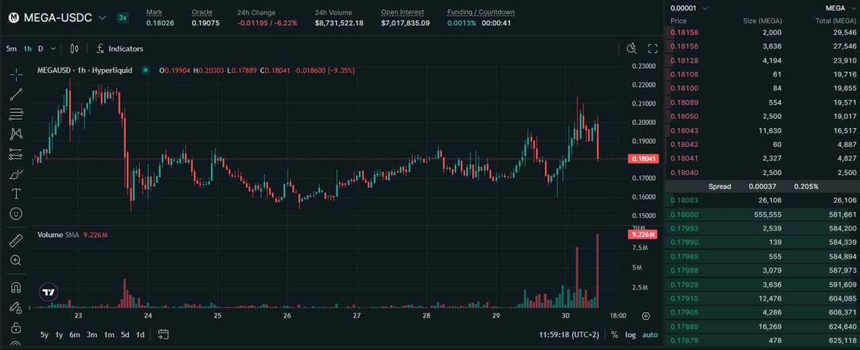Open the order book precision 0.00001 dropdown
Image resolution: width=860 pixels, height=350 pixels.
click(x=688, y=8)
